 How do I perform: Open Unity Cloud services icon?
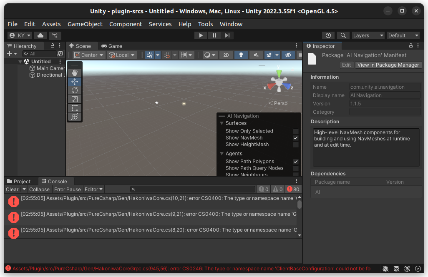click(40, 35)
